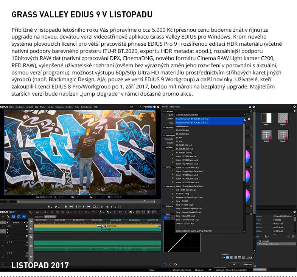Click the Informationen tab button
297x277 pixels.
click(260, 270)
